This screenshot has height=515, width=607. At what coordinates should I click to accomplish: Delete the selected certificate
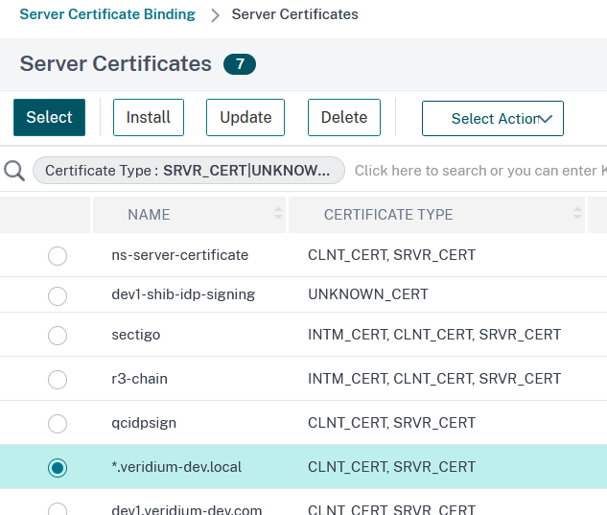pos(344,117)
